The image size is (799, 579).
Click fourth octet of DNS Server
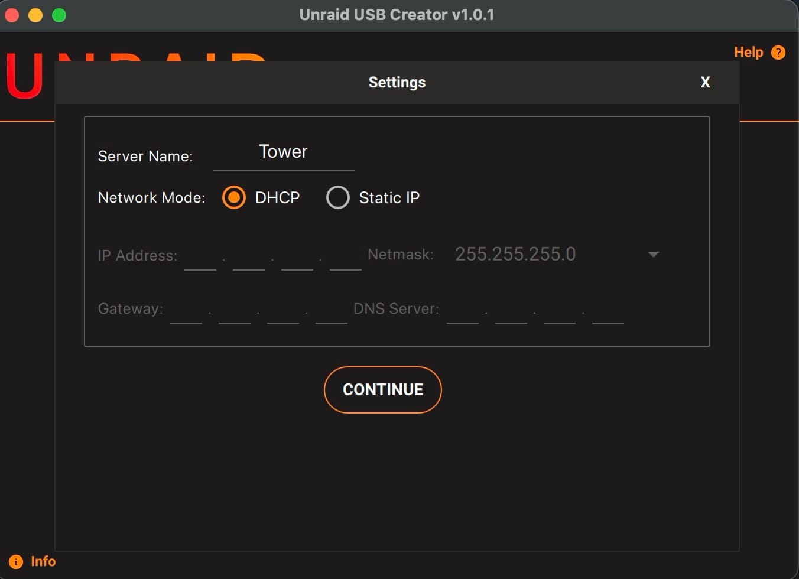[608, 311]
